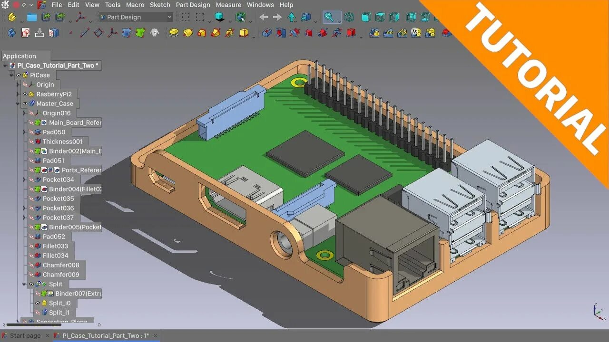Expand the Pad050 tree node
Image resolution: width=609 pixels, height=342 pixels.
pyautogui.click(x=24, y=132)
